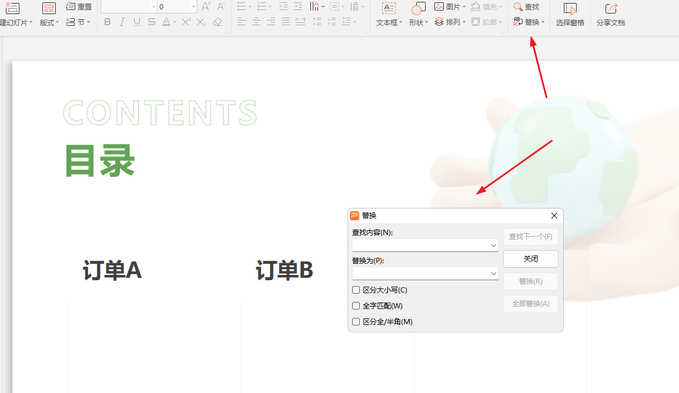Insert a new text box (文本框)
679x393 pixels.
pos(387,14)
